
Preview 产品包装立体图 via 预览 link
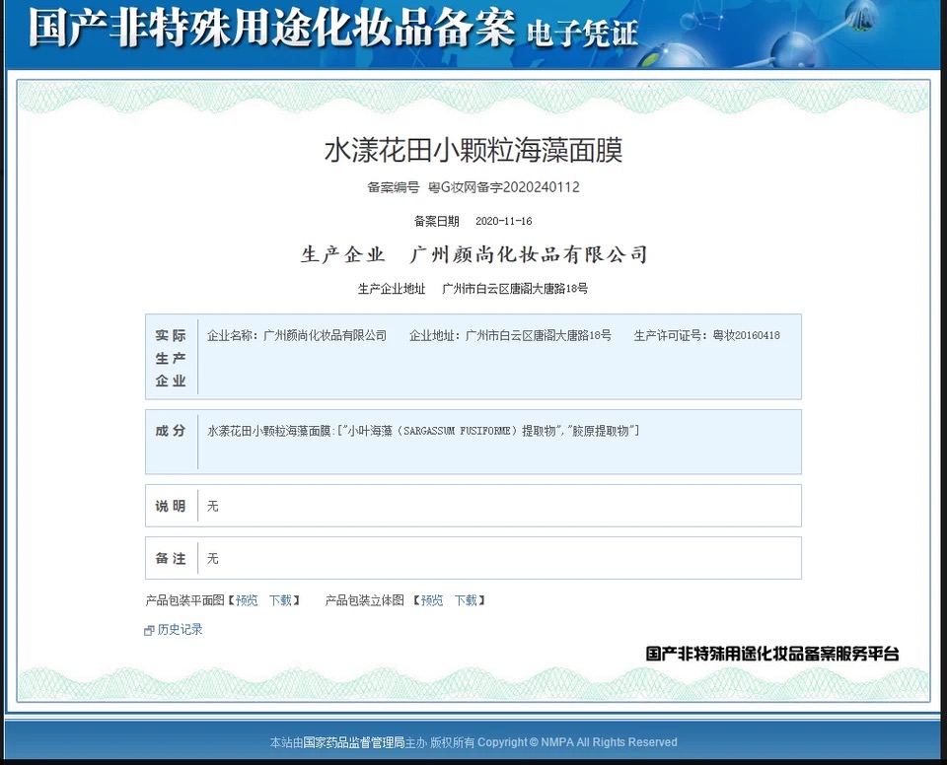click(x=432, y=600)
